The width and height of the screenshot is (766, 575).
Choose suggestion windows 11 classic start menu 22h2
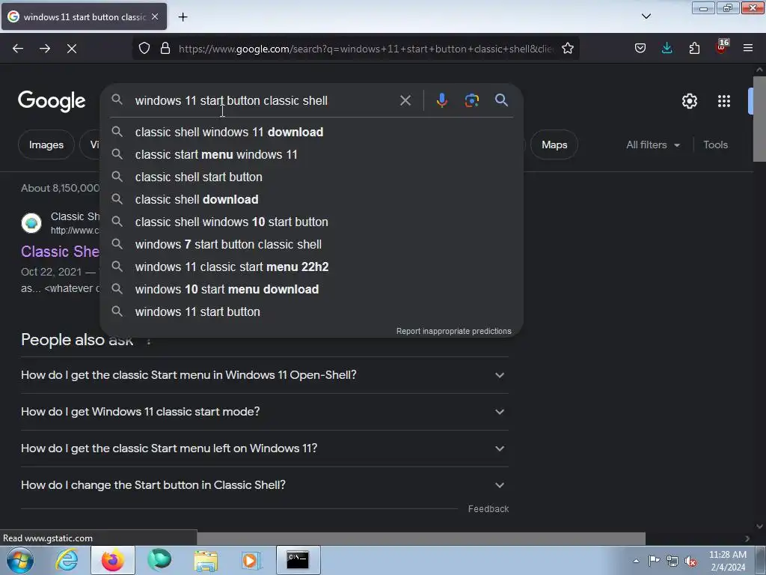click(x=312, y=267)
